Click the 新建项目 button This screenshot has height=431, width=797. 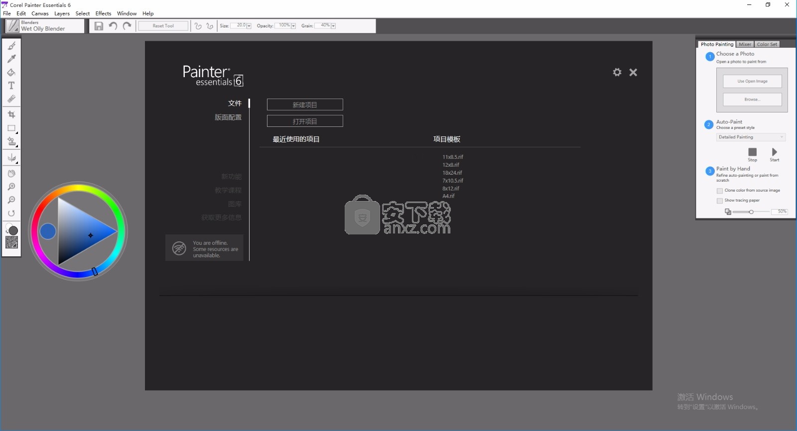coord(305,105)
